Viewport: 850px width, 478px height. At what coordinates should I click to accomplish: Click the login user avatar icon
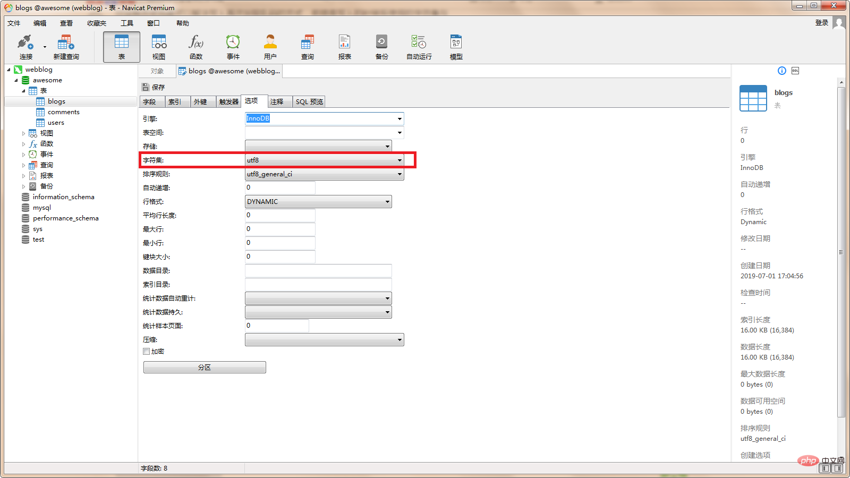[x=839, y=23]
